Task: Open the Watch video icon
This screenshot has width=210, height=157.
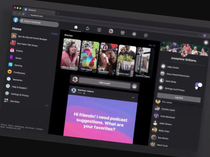Action: tap(99, 30)
